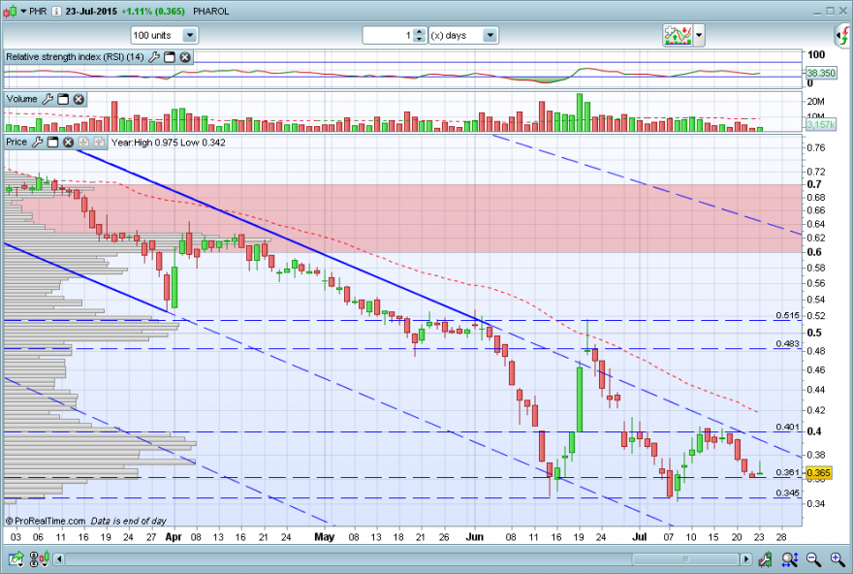This screenshot has height=574, width=853.
Task: Move the Price panel up
Action: tap(99, 142)
